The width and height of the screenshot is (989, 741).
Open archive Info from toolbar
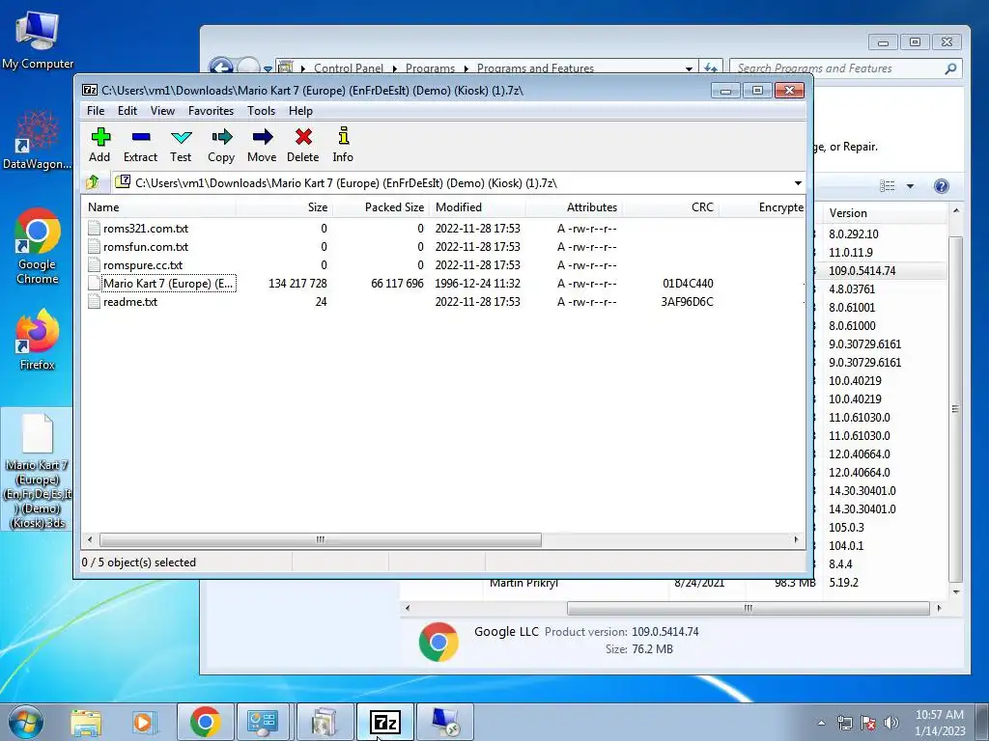pyautogui.click(x=343, y=145)
